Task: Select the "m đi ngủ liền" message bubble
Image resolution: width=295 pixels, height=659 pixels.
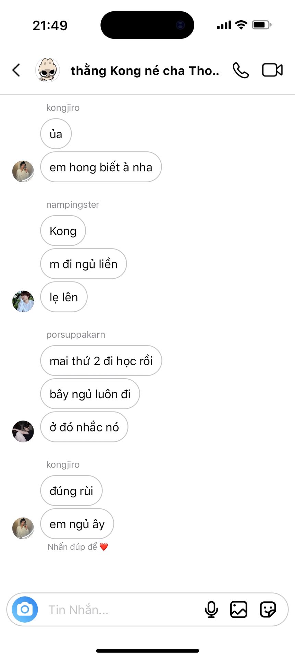Action: click(84, 264)
